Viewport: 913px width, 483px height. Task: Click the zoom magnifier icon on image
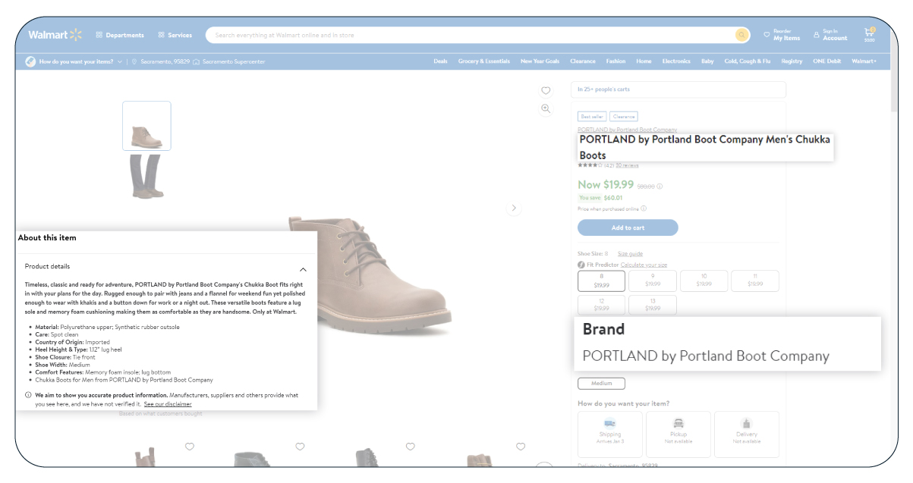tap(546, 109)
